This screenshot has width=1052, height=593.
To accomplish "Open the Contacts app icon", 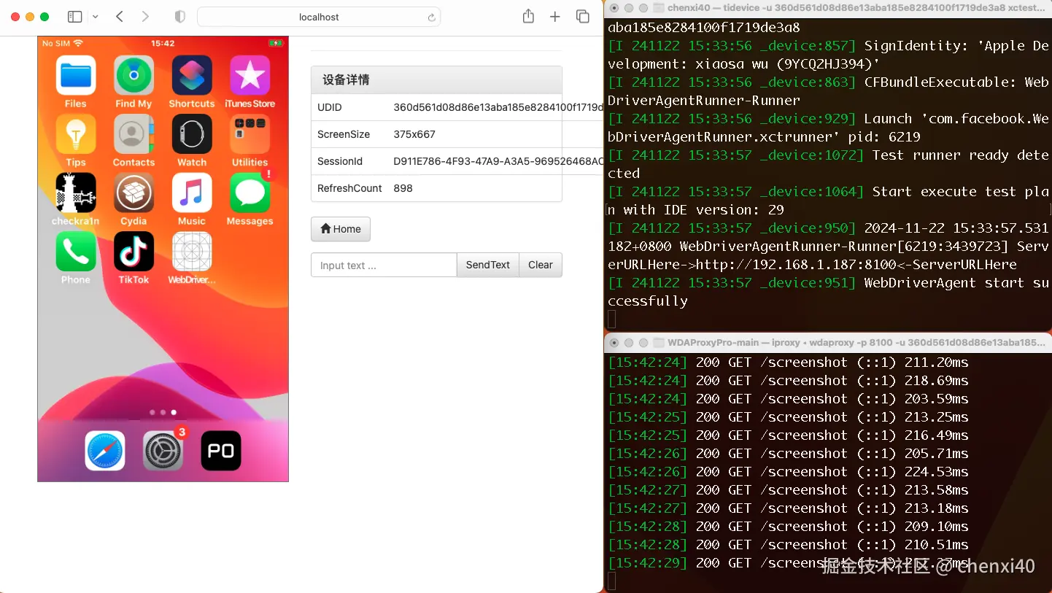I will [x=134, y=133].
